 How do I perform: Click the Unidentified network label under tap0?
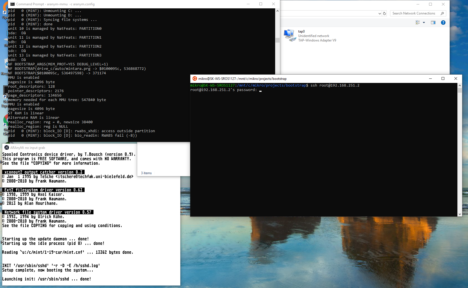click(x=314, y=36)
